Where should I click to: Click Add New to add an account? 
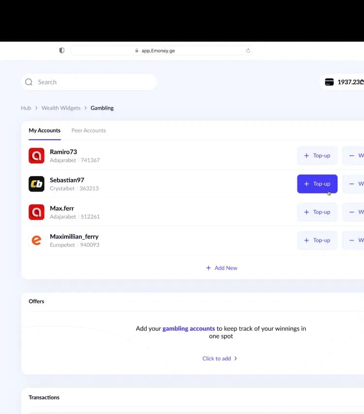221,268
